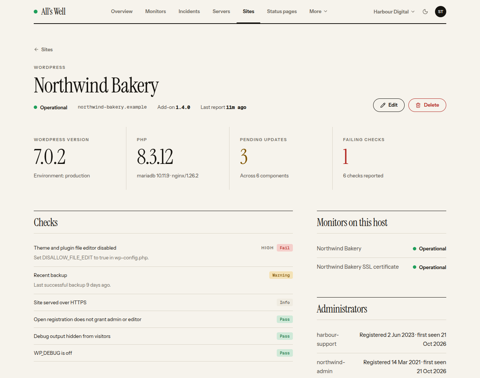Viewport: 480px width, 378px height.
Task: Open the ST user avatar menu
Action: click(441, 12)
